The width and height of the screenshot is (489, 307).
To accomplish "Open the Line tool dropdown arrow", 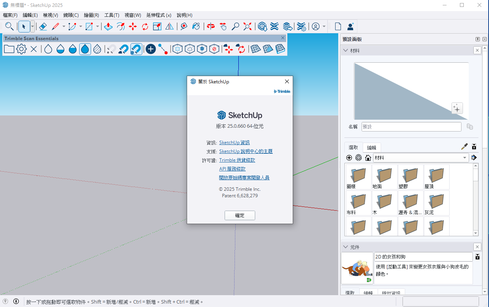I will (64, 26).
